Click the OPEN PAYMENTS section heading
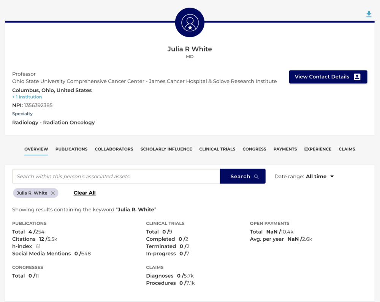Screen dimensions: 380x302 click(x=269, y=223)
